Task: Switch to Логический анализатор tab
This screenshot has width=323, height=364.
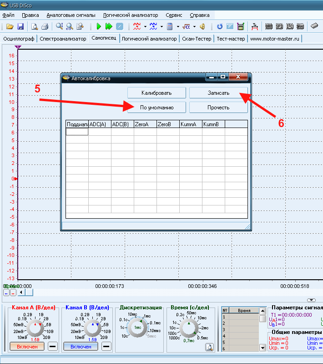Action: click(149, 39)
